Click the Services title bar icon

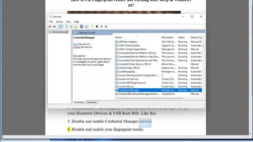(x=51, y=17)
